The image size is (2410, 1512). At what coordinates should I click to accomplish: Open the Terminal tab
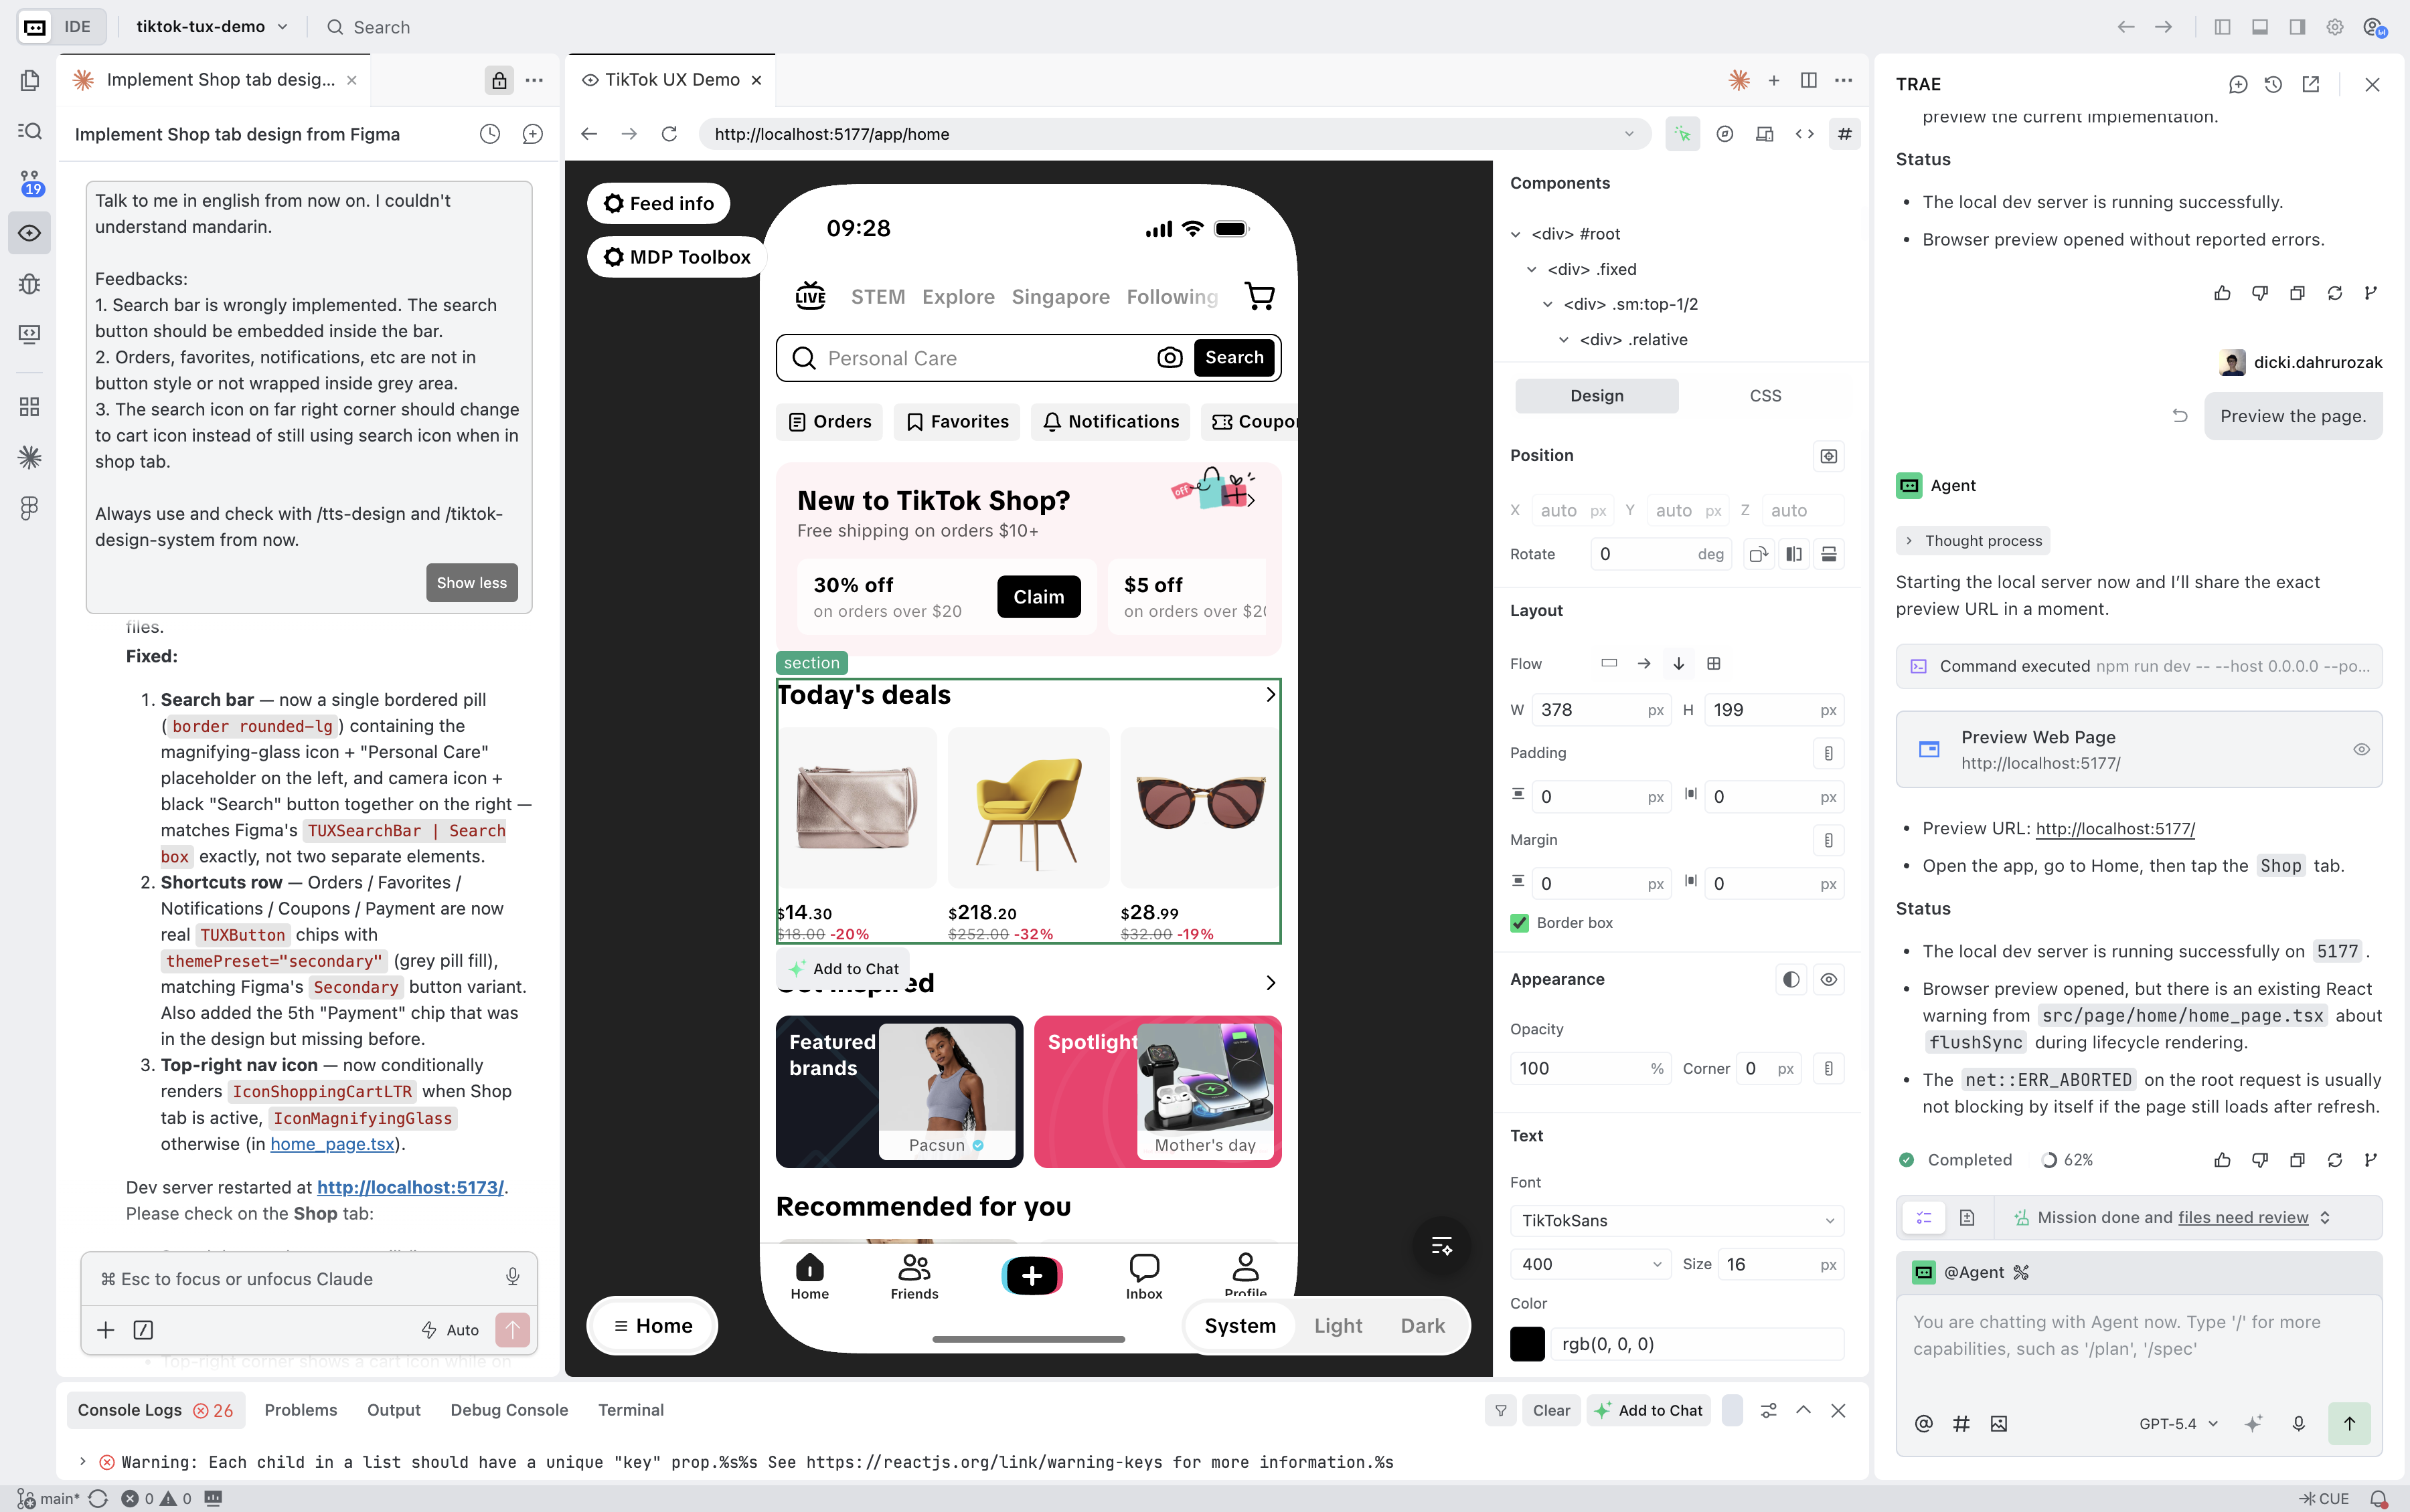pyautogui.click(x=630, y=1410)
